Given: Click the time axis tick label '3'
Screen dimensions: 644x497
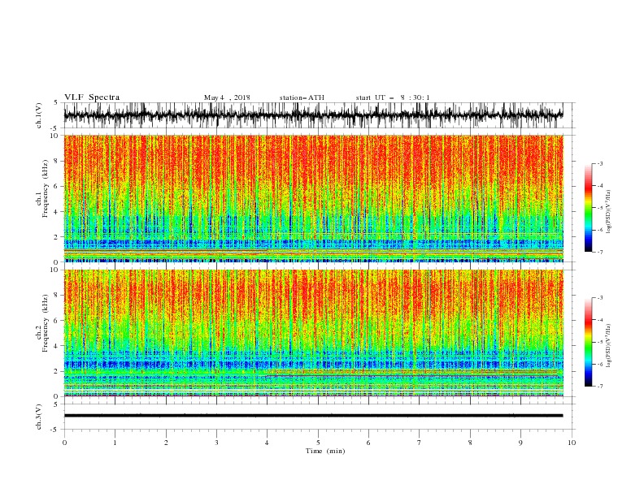Looking at the screenshot, I should click(216, 443).
